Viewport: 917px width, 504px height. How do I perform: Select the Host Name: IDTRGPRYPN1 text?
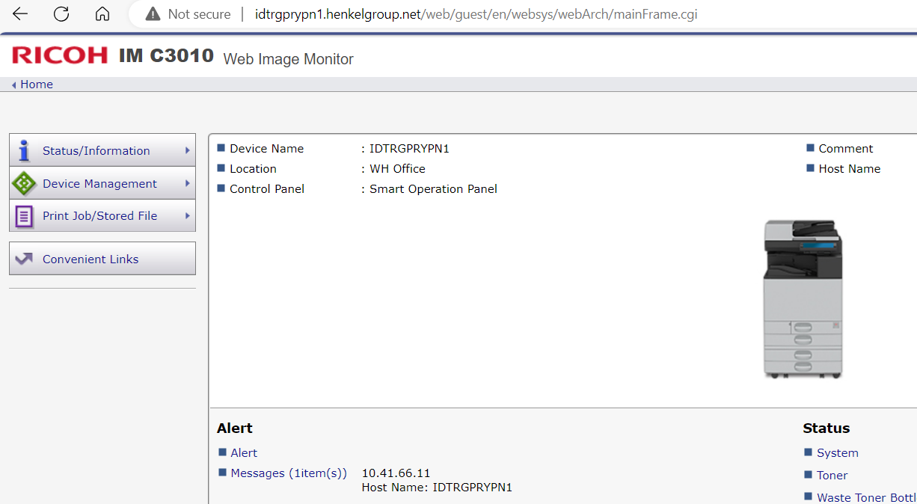pyautogui.click(x=437, y=488)
